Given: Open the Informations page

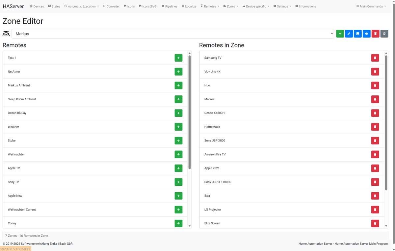Looking at the screenshot, I should click(305, 6).
